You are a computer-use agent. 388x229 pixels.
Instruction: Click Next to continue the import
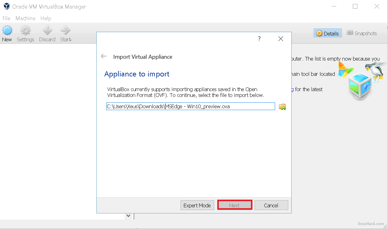(235, 205)
